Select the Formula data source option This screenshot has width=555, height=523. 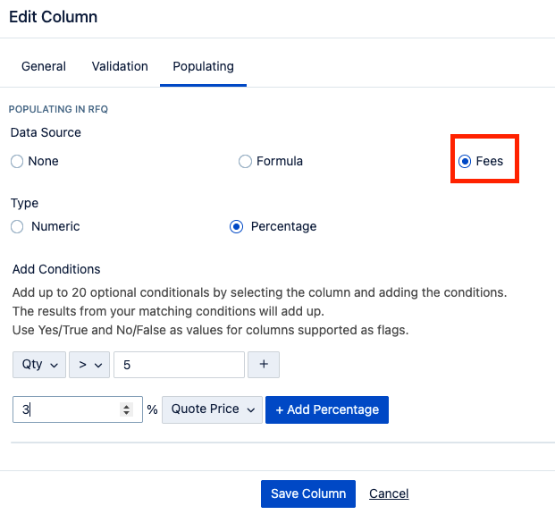[245, 162]
